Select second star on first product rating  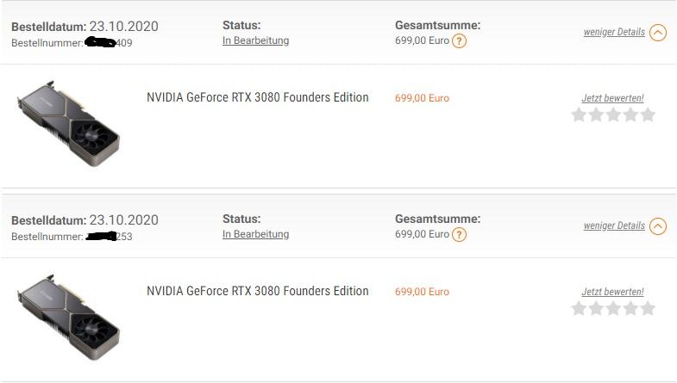click(596, 115)
